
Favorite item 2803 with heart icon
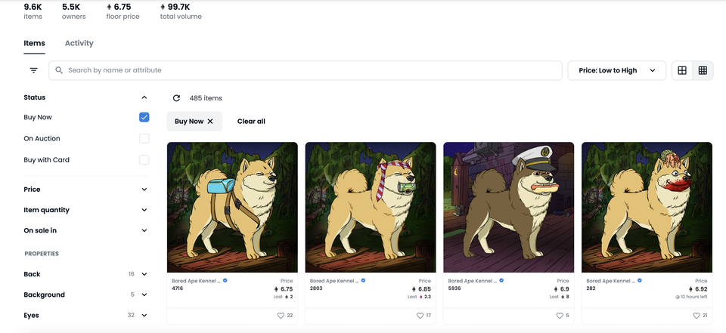(x=420, y=316)
